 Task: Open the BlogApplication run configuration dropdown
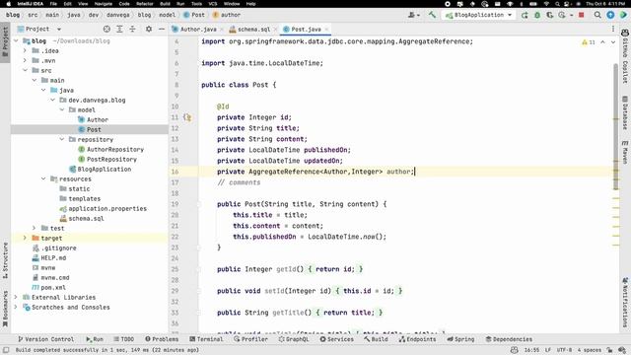point(478,15)
